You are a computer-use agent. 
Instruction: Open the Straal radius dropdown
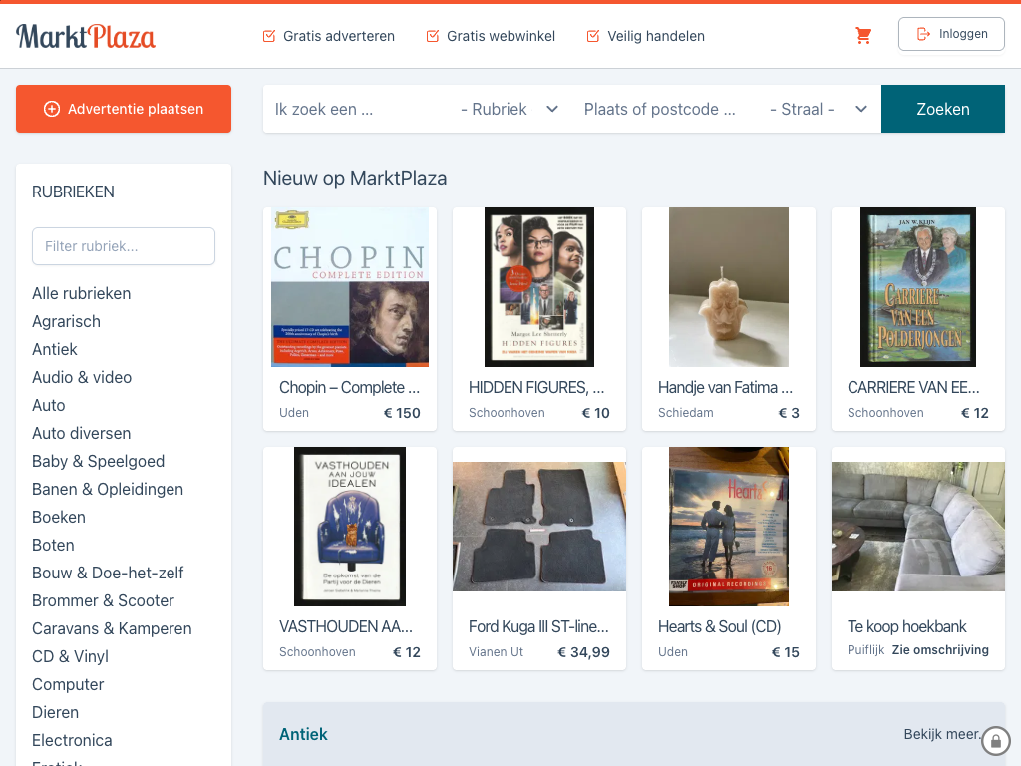click(818, 109)
